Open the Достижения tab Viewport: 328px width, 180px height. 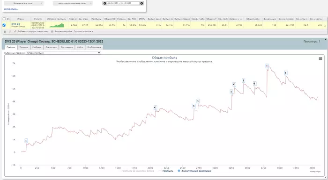click(67, 47)
